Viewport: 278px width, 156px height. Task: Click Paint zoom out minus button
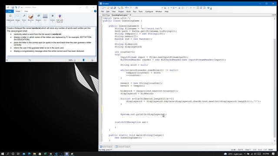pyautogui.click(x=75, y=60)
